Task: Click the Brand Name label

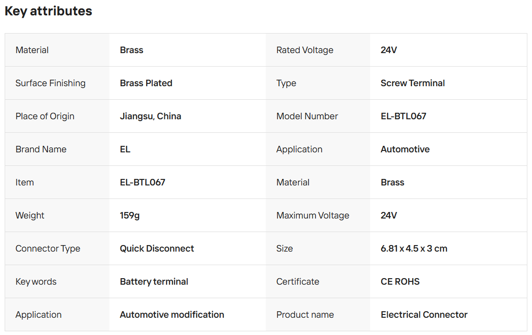Action: tap(41, 149)
